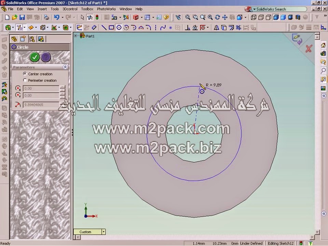
Task: Create a new document with New icon
Action: tap(7, 17)
